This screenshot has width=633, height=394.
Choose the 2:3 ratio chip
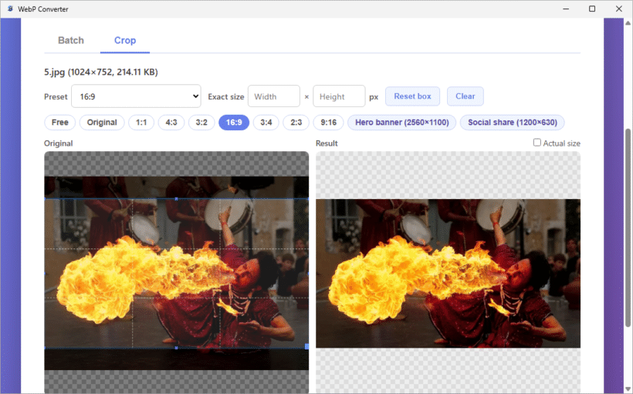[296, 122]
